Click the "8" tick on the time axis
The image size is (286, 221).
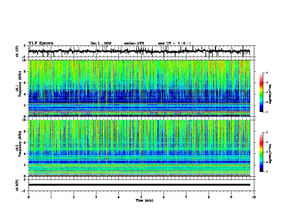click(x=209, y=197)
